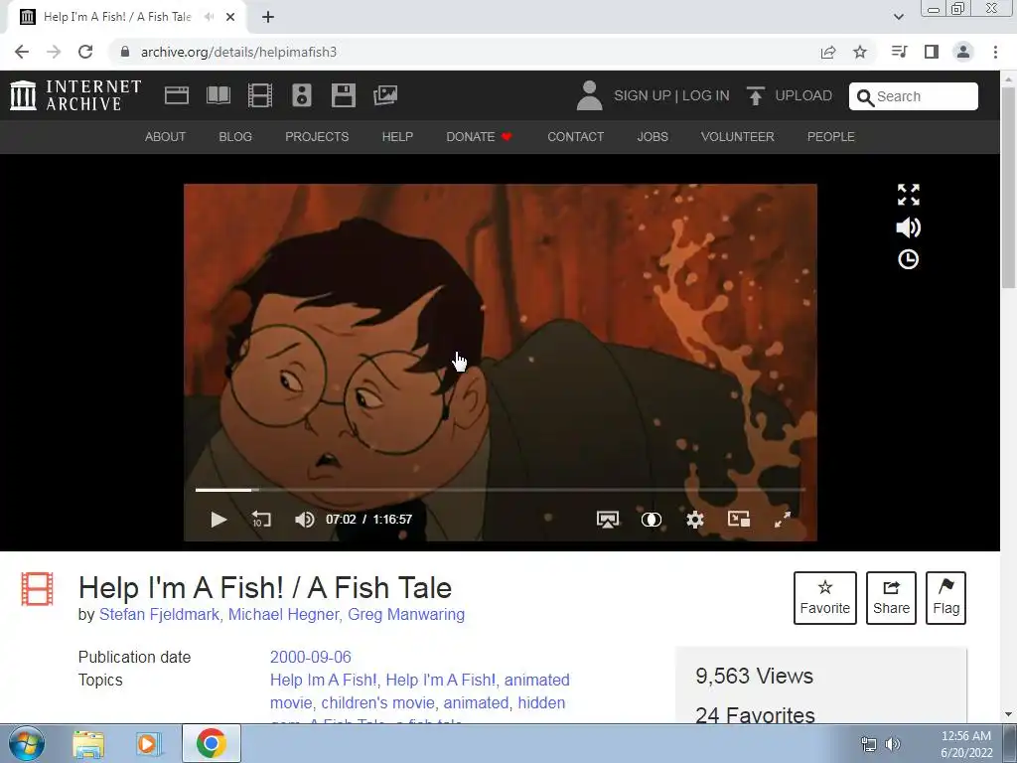Rewind 10 seconds in the video player
The width and height of the screenshot is (1017, 763).
point(261,519)
